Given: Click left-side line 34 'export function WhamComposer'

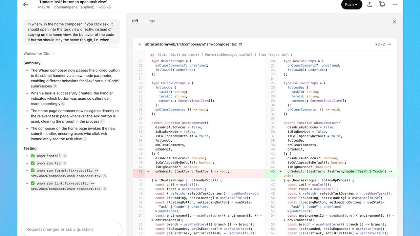Looking at the screenshot, I should pos(180,123).
